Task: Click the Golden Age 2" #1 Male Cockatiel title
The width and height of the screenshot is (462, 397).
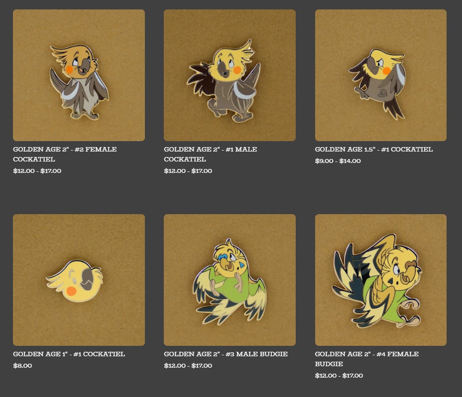Action: pos(211,154)
